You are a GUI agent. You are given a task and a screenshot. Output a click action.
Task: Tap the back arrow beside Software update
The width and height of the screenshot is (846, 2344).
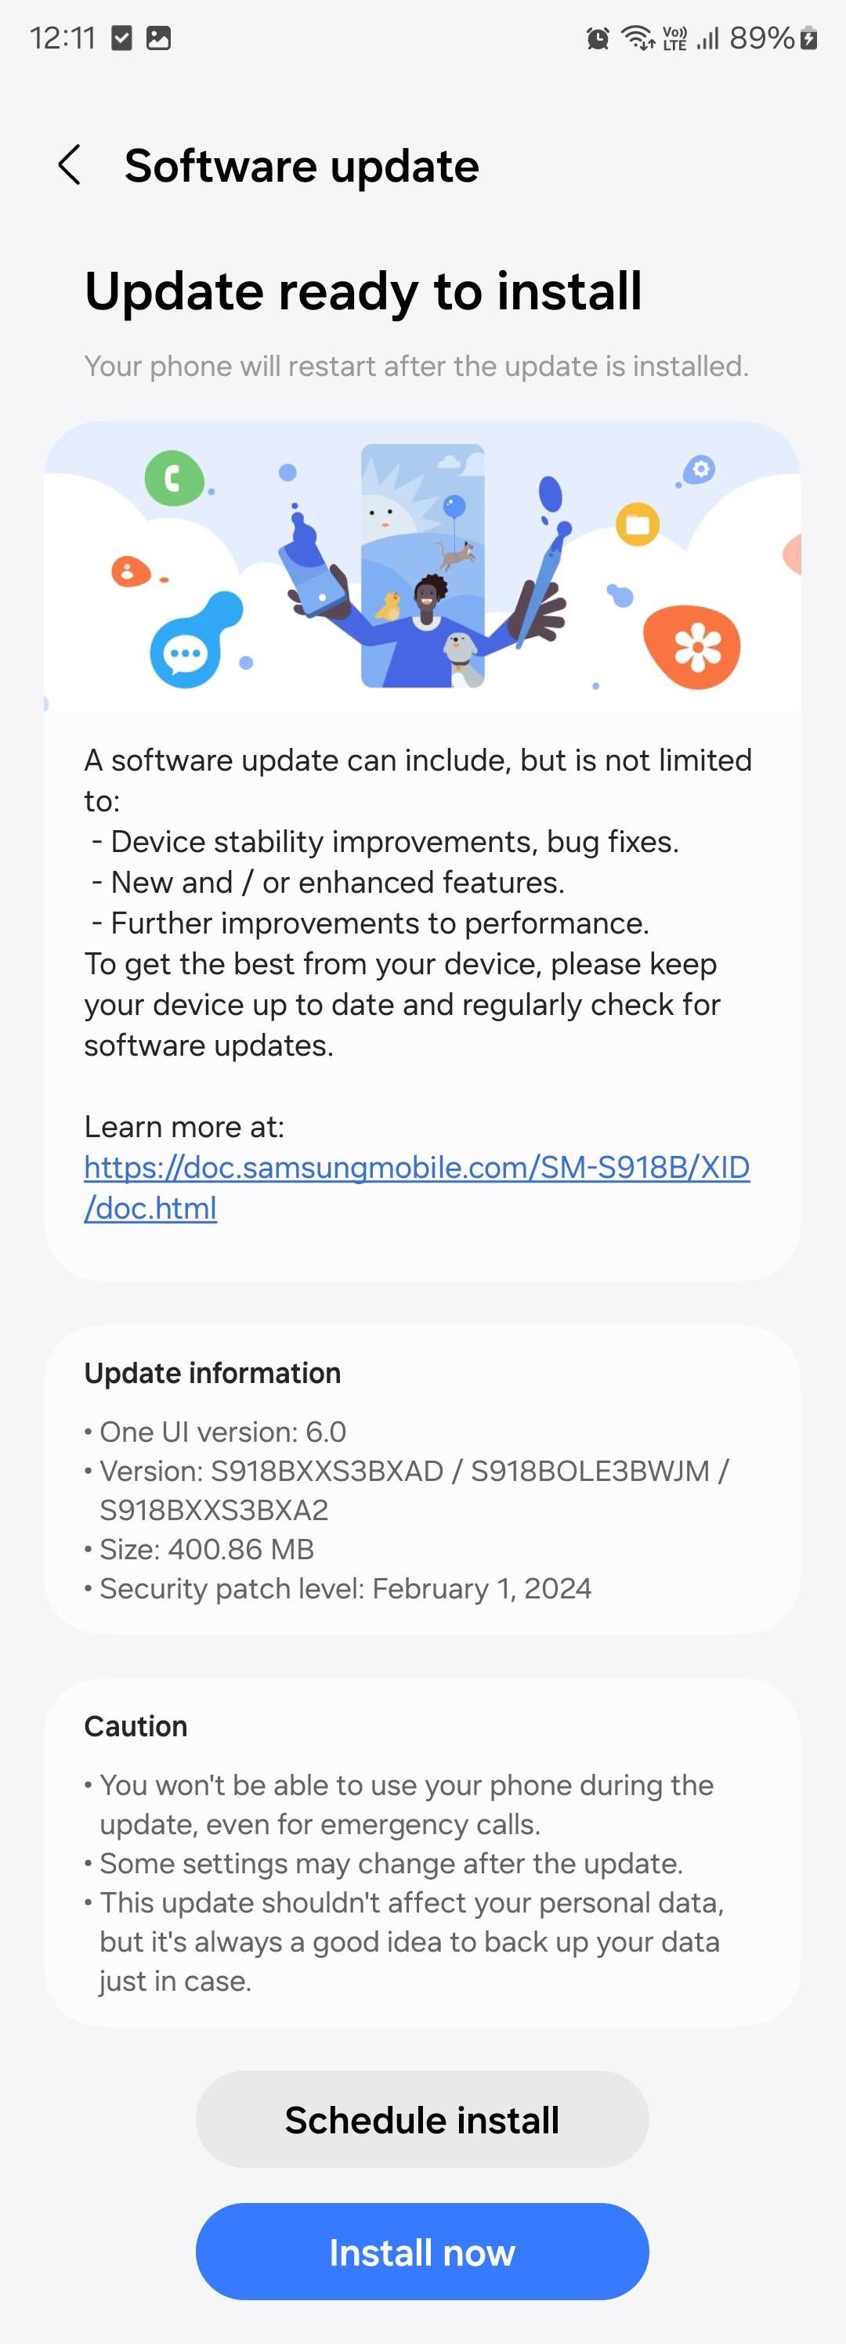tap(69, 165)
